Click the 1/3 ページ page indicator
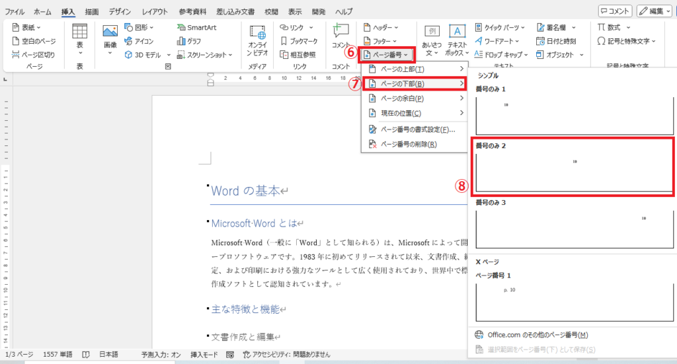Viewport: 677px width, 364px height. (19, 355)
